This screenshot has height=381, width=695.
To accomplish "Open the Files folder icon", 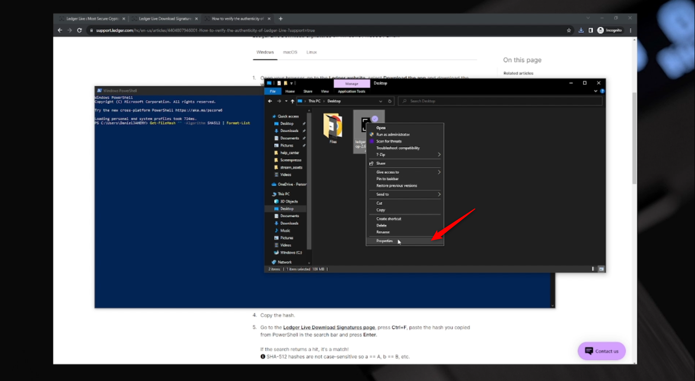I will click(333, 126).
